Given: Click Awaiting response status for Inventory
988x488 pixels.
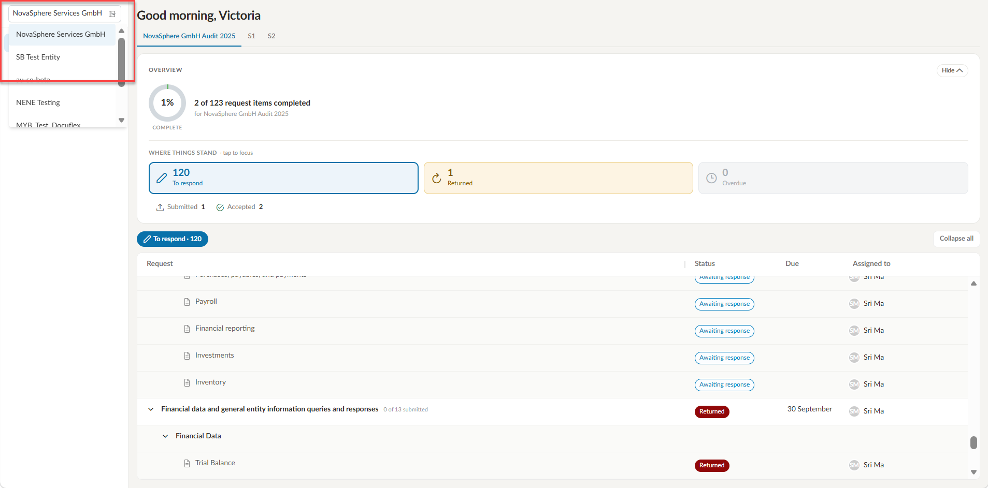Looking at the screenshot, I should (x=724, y=385).
